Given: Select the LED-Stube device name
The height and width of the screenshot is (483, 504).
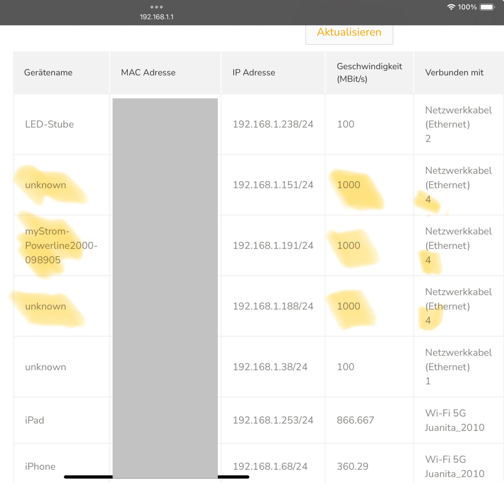Looking at the screenshot, I should point(49,124).
